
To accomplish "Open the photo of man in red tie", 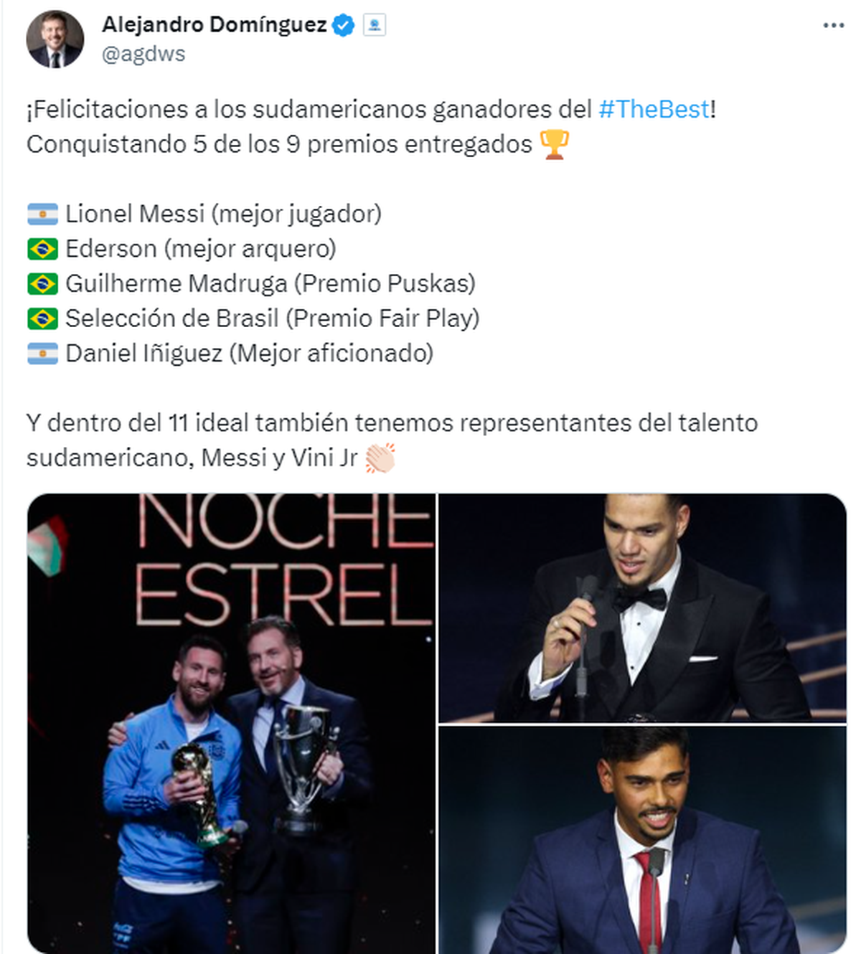I will pyautogui.click(x=642, y=840).
